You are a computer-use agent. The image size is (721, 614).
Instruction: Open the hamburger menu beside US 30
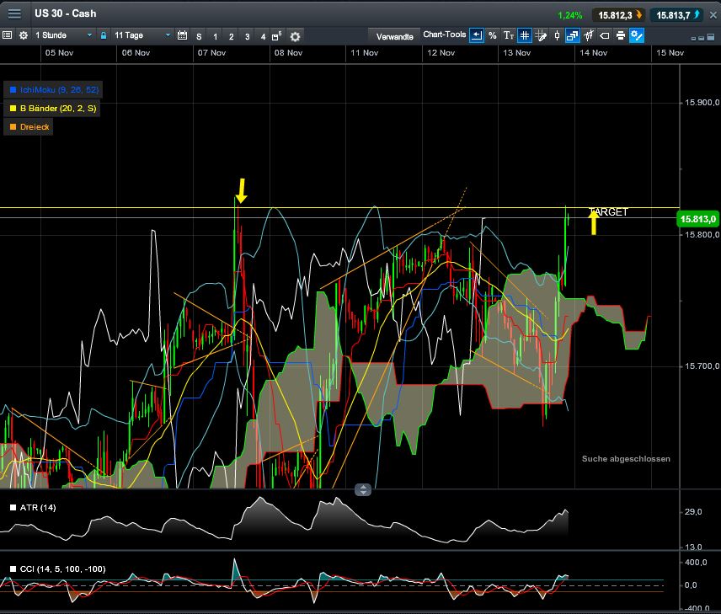click(14, 14)
